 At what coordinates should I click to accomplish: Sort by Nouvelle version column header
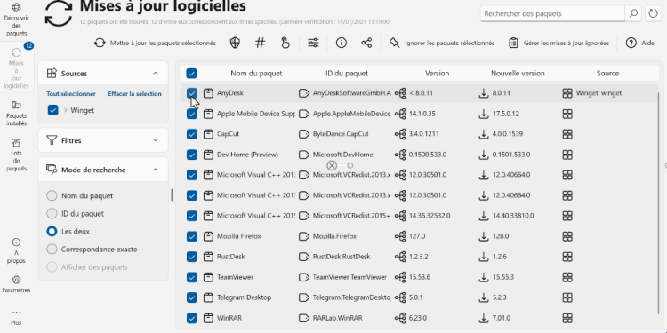coord(518,74)
